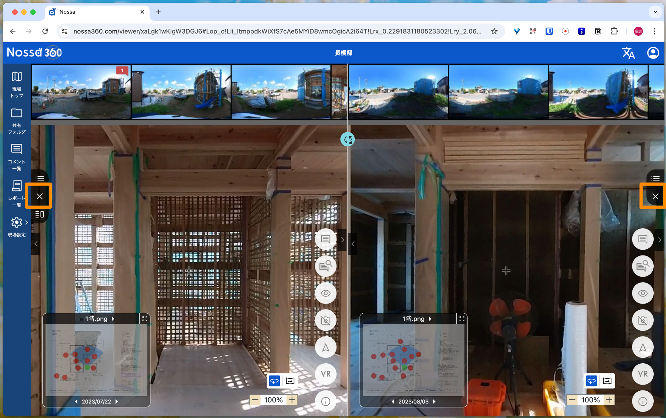Open the comment button in left viewer
666x418 pixels.
coord(326,240)
